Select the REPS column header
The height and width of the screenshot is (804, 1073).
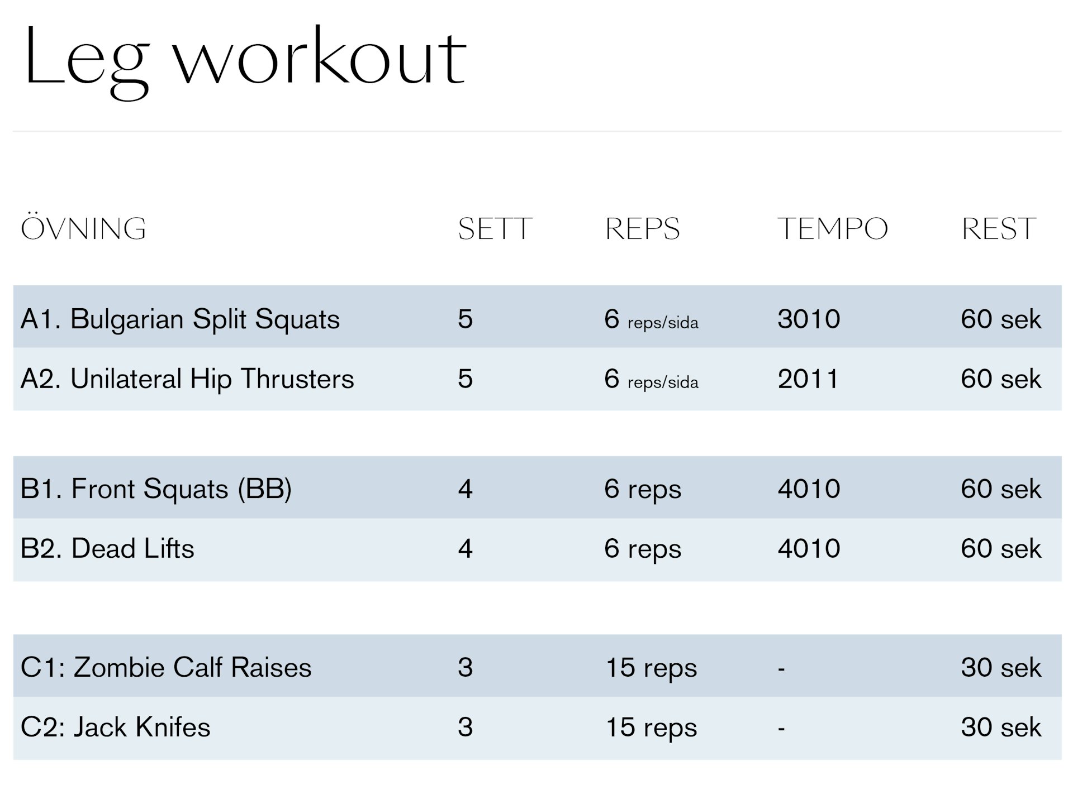pos(642,229)
